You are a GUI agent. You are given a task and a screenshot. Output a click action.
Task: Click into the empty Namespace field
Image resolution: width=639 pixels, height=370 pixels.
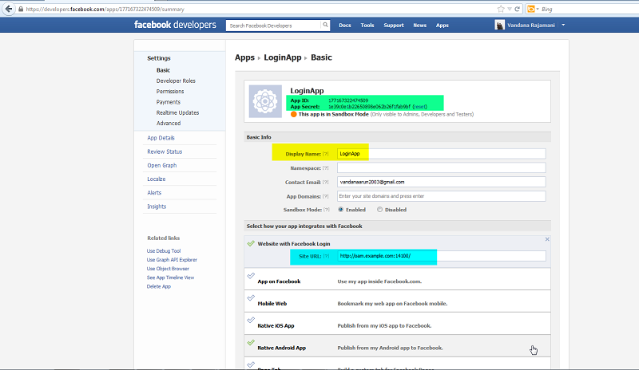tap(442, 167)
